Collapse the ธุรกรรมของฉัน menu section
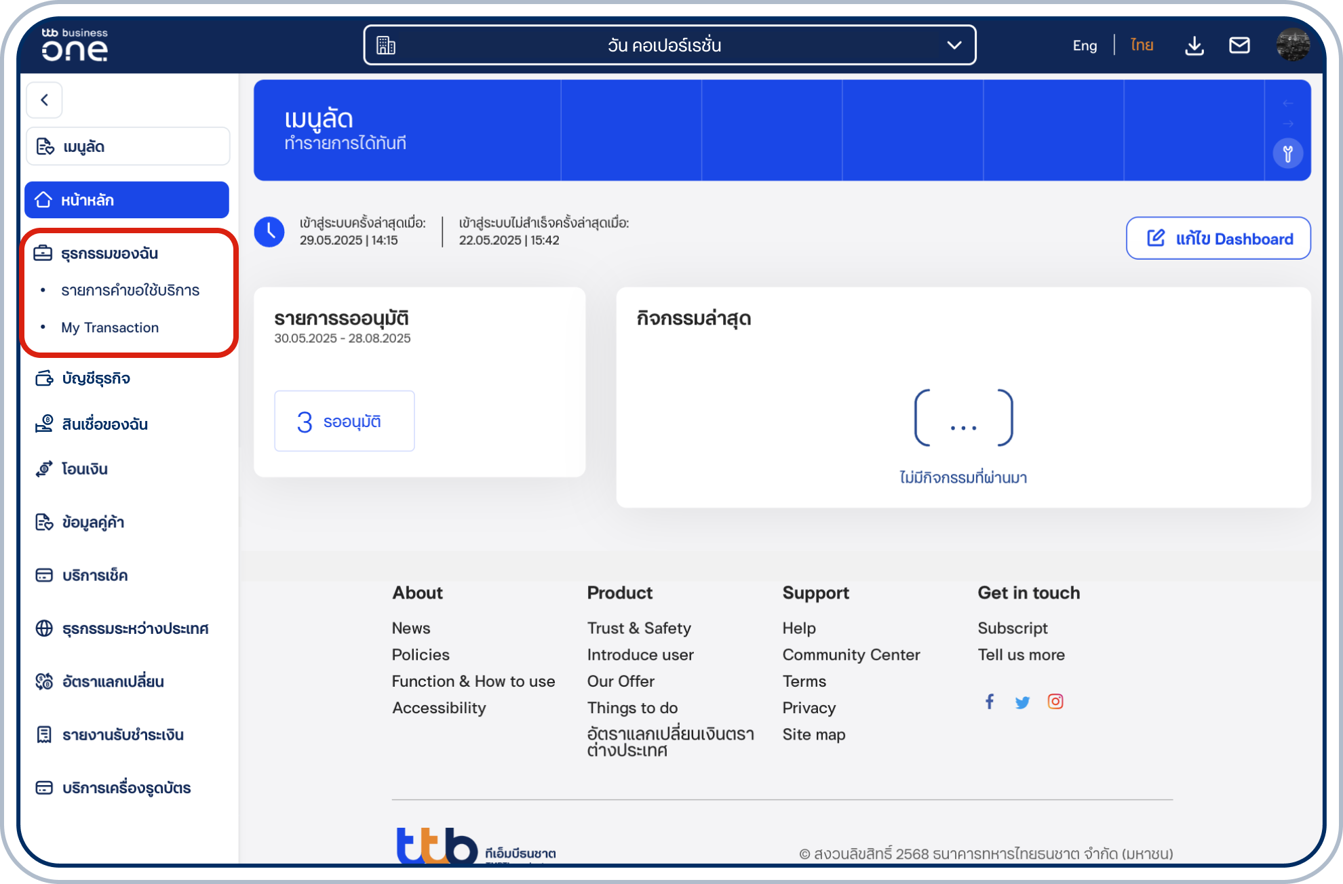The height and width of the screenshot is (884, 1343). 109,254
